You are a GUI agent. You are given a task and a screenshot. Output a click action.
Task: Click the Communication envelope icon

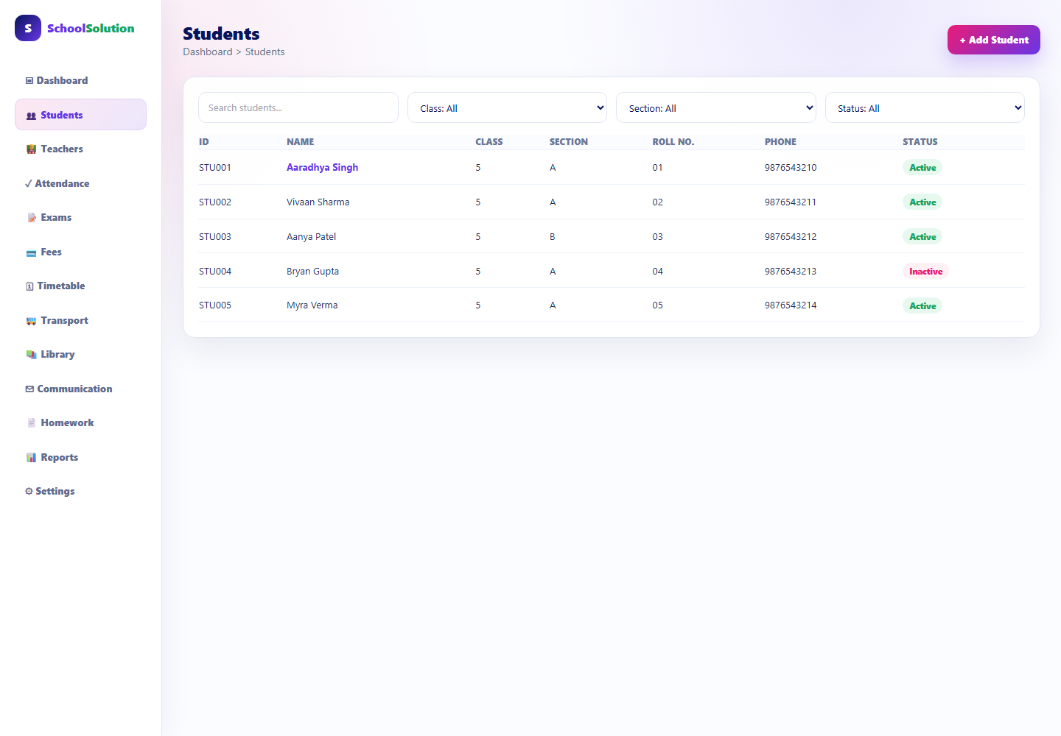[x=29, y=389]
